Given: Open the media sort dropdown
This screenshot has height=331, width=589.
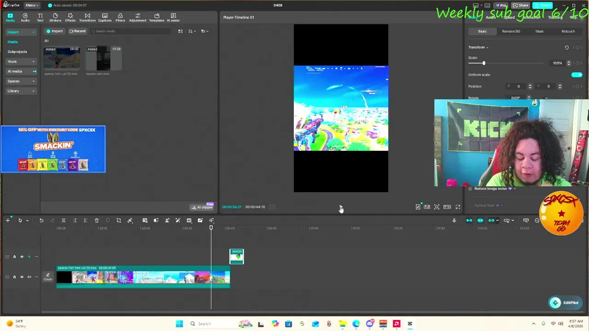Looking at the screenshot, I should (x=192, y=31).
